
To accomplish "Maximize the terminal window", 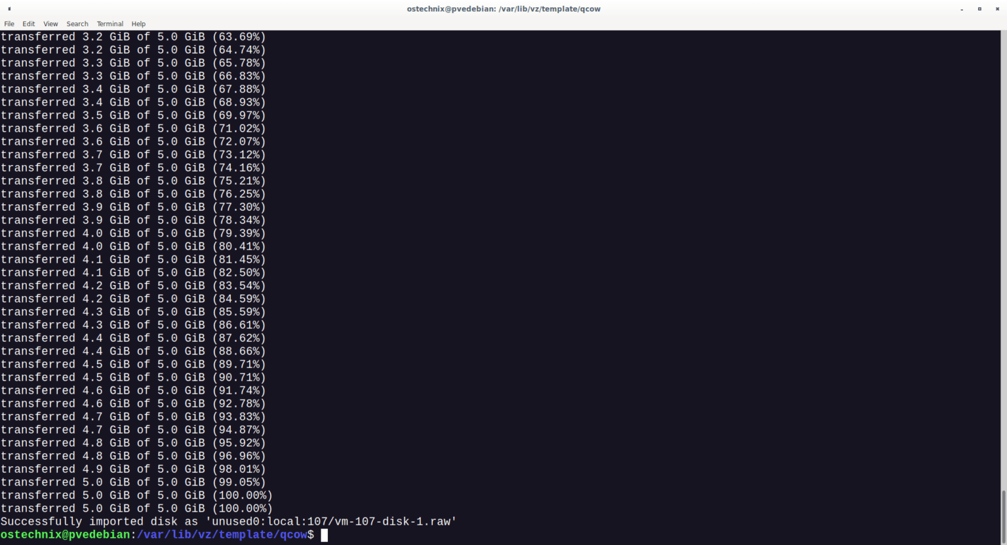I will [x=981, y=9].
